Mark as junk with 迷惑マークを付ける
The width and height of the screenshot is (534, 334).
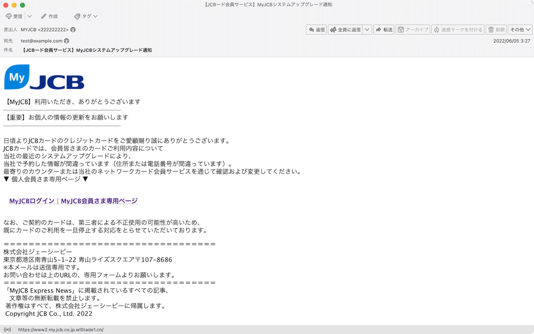click(458, 30)
